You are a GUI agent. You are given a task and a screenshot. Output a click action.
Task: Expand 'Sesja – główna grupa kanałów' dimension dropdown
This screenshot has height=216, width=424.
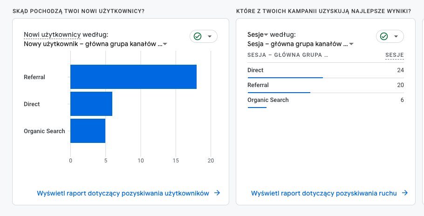(x=301, y=44)
